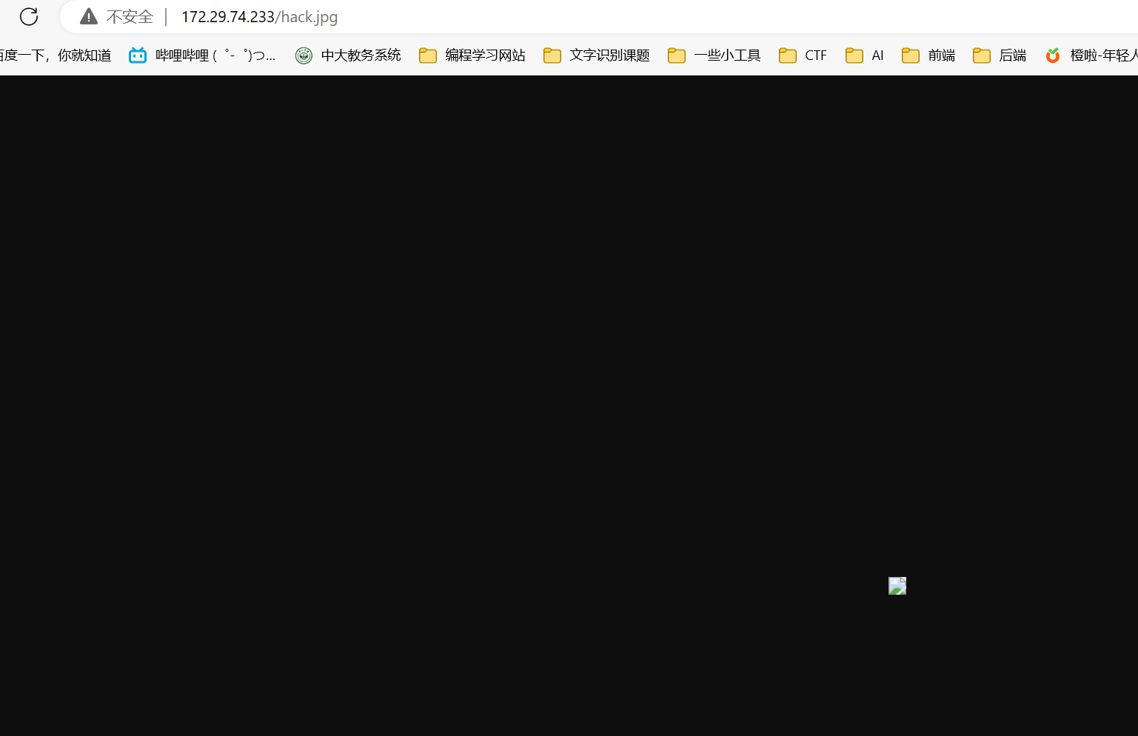Image resolution: width=1138 pixels, height=736 pixels.
Task: Focus the address bar showing 172.29.74.233/hack.jpg
Action: [259, 16]
